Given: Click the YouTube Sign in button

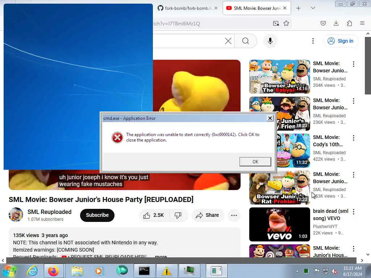Looking at the screenshot, I should pyautogui.click(x=341, y=41).
